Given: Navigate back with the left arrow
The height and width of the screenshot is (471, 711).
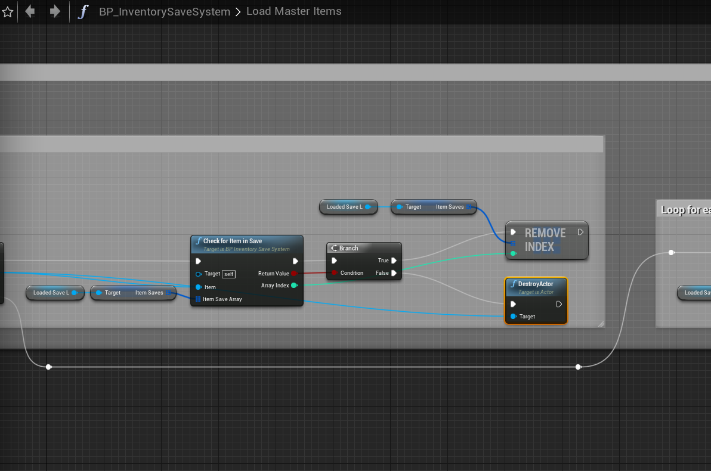Looking at the screenshot, I should [x=30, y=11].
